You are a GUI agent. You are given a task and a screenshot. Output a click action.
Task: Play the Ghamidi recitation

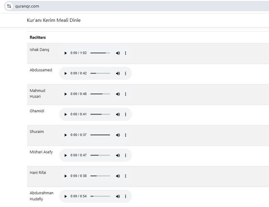[66, 114]
